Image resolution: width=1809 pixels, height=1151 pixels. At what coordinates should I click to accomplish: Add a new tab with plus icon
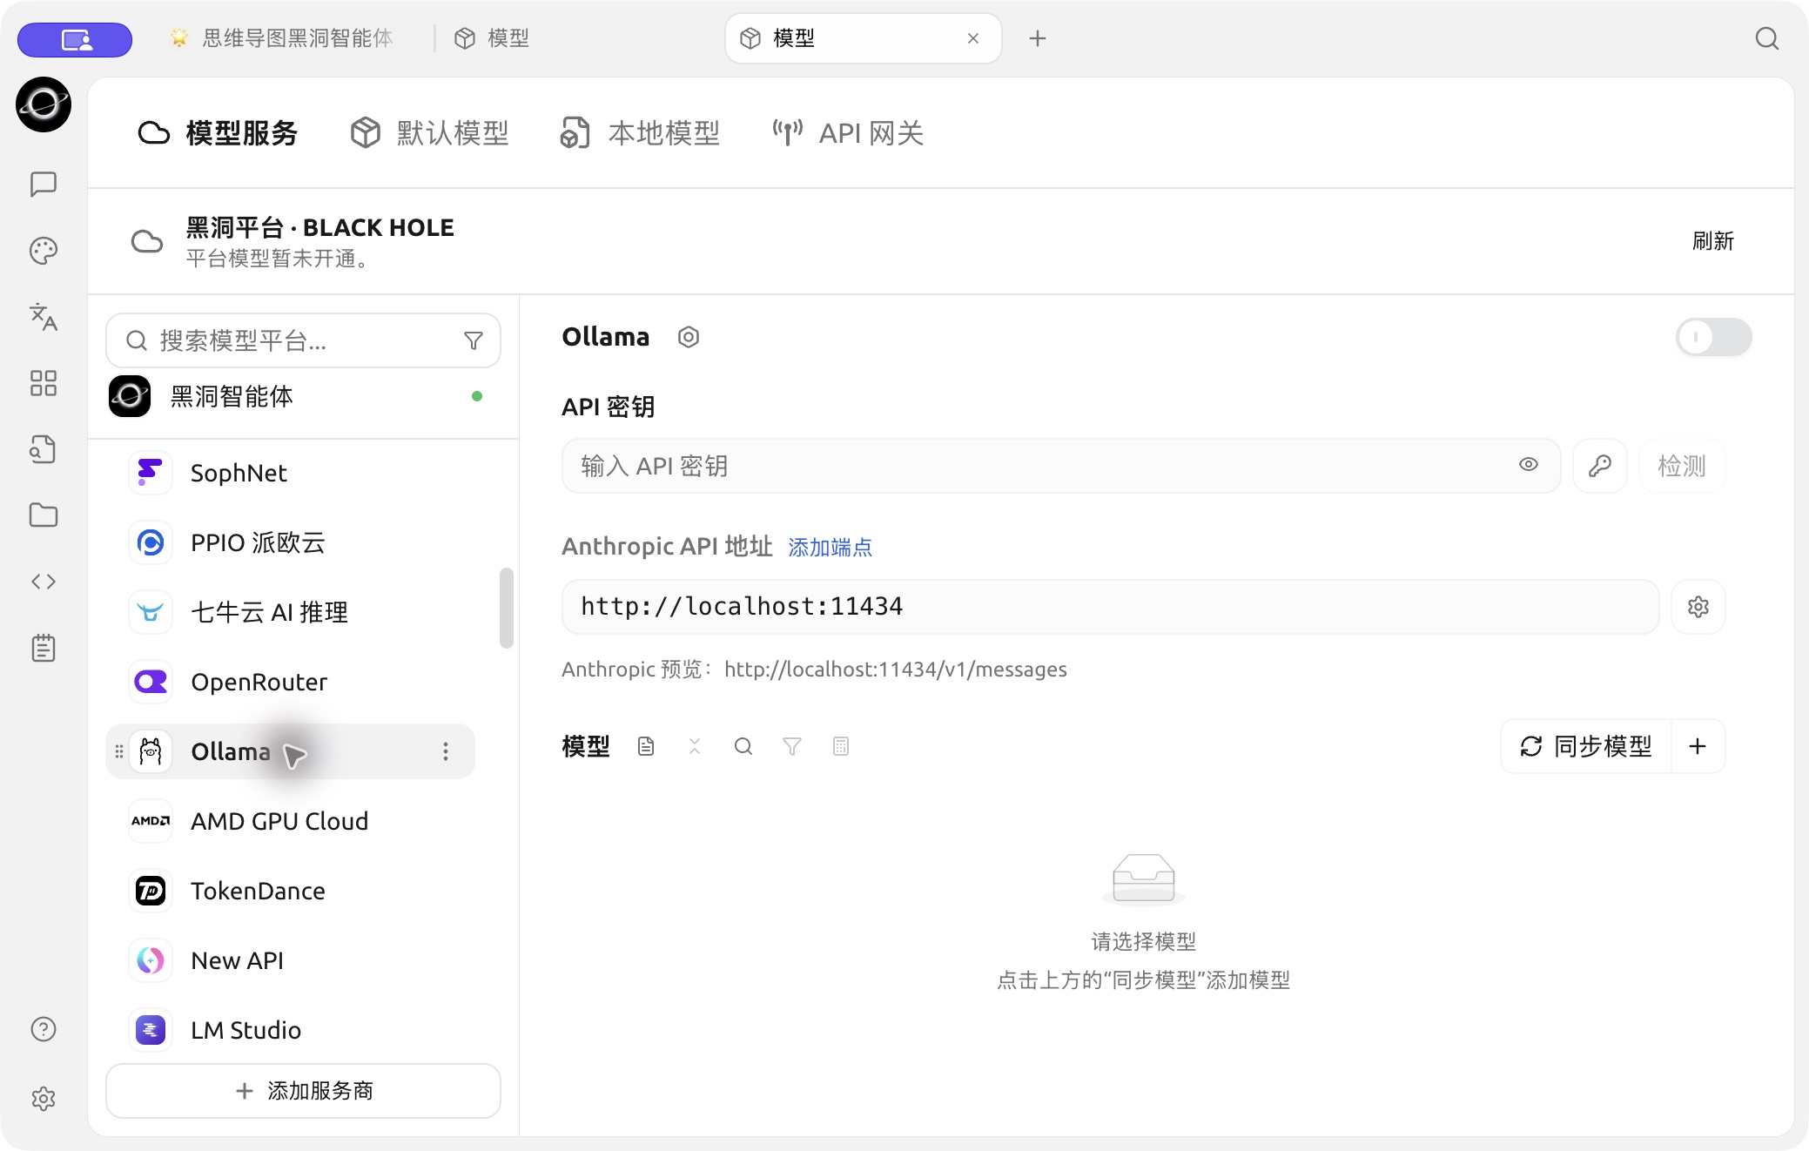pos(1038,38)
